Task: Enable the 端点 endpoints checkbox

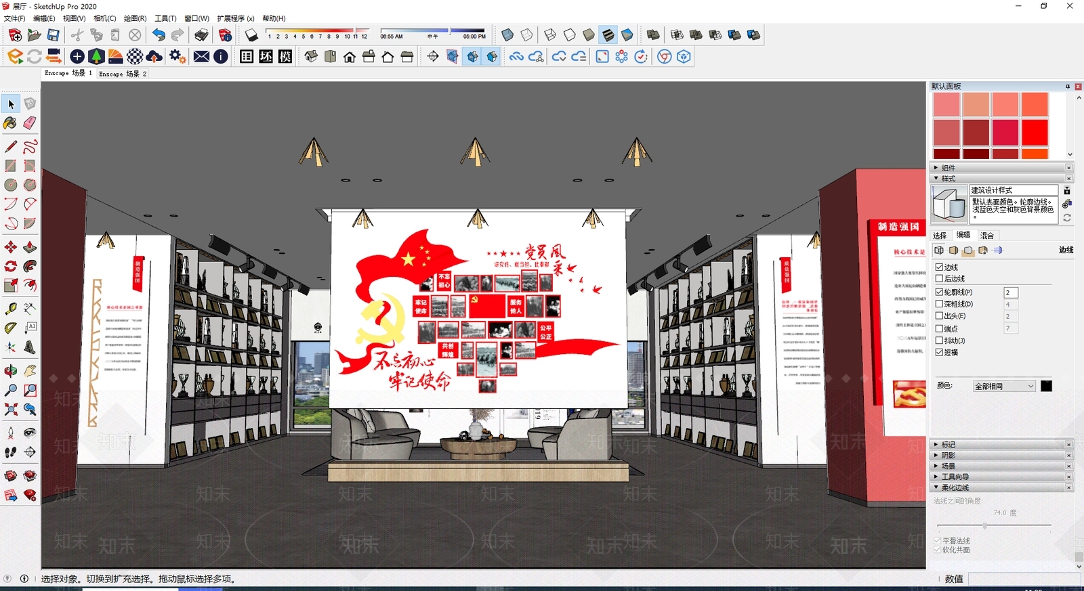Action: coord(939,328)
